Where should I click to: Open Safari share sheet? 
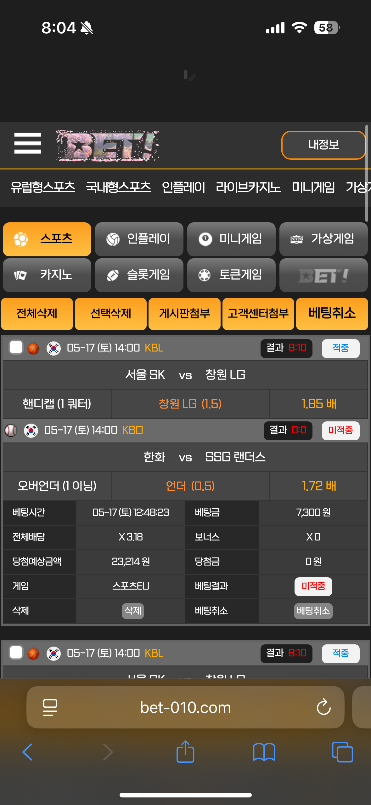click(185, 751)
